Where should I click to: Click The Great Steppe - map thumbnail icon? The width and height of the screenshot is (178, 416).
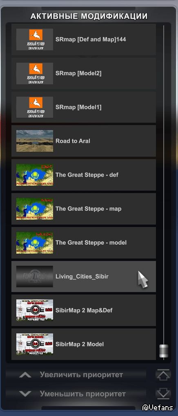click(35, 209)
